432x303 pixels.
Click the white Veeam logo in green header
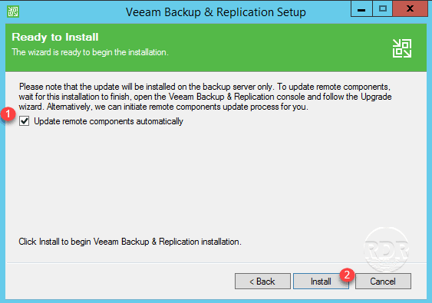(x=402, y=48)
